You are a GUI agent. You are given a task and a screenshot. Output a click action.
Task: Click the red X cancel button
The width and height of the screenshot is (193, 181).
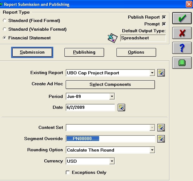[x=182, y=33]
